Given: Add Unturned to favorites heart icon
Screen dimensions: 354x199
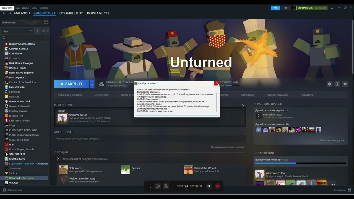Looking at the screenshot, I should coord(345,84).
